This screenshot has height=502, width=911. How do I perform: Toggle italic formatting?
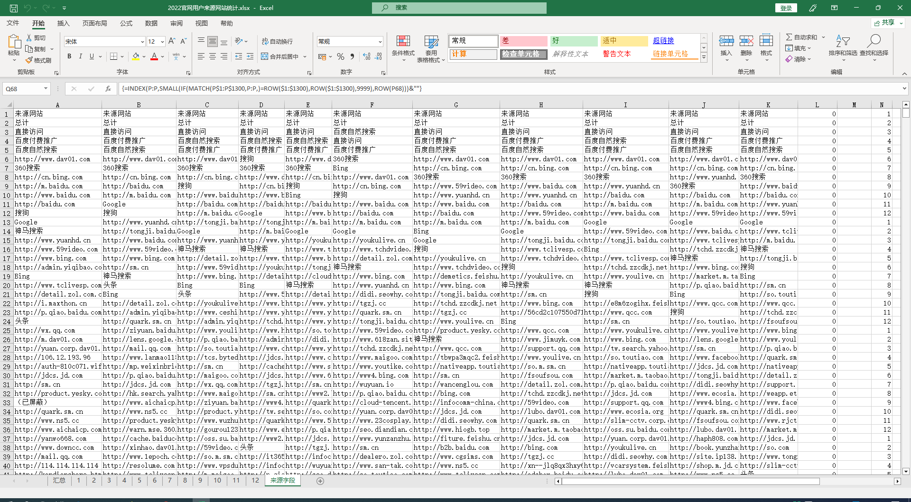pyautogui.click(x=81, y=56)
